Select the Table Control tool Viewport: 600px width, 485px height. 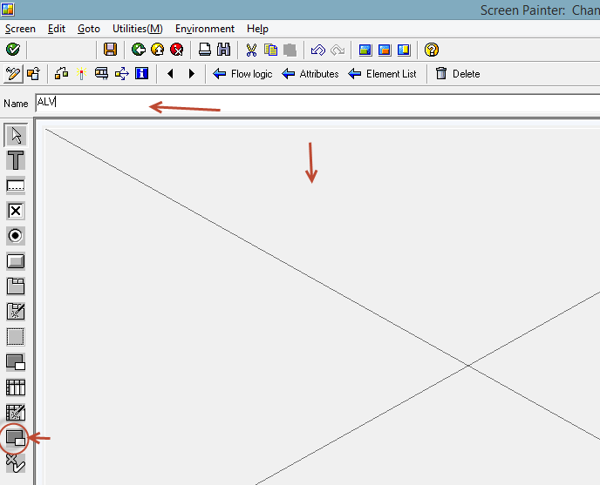16,387
